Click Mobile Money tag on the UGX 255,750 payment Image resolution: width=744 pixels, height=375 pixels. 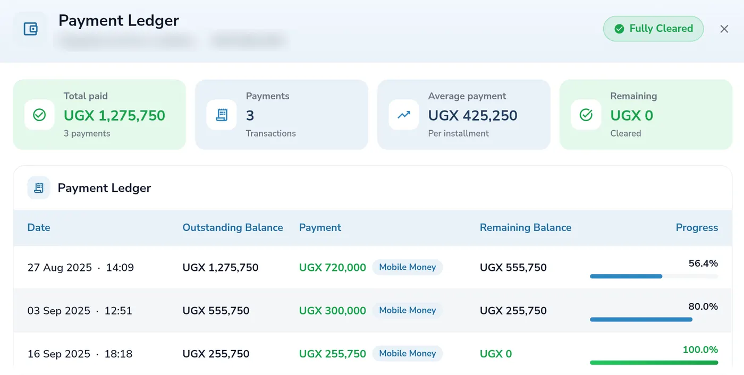pos(408,353)
